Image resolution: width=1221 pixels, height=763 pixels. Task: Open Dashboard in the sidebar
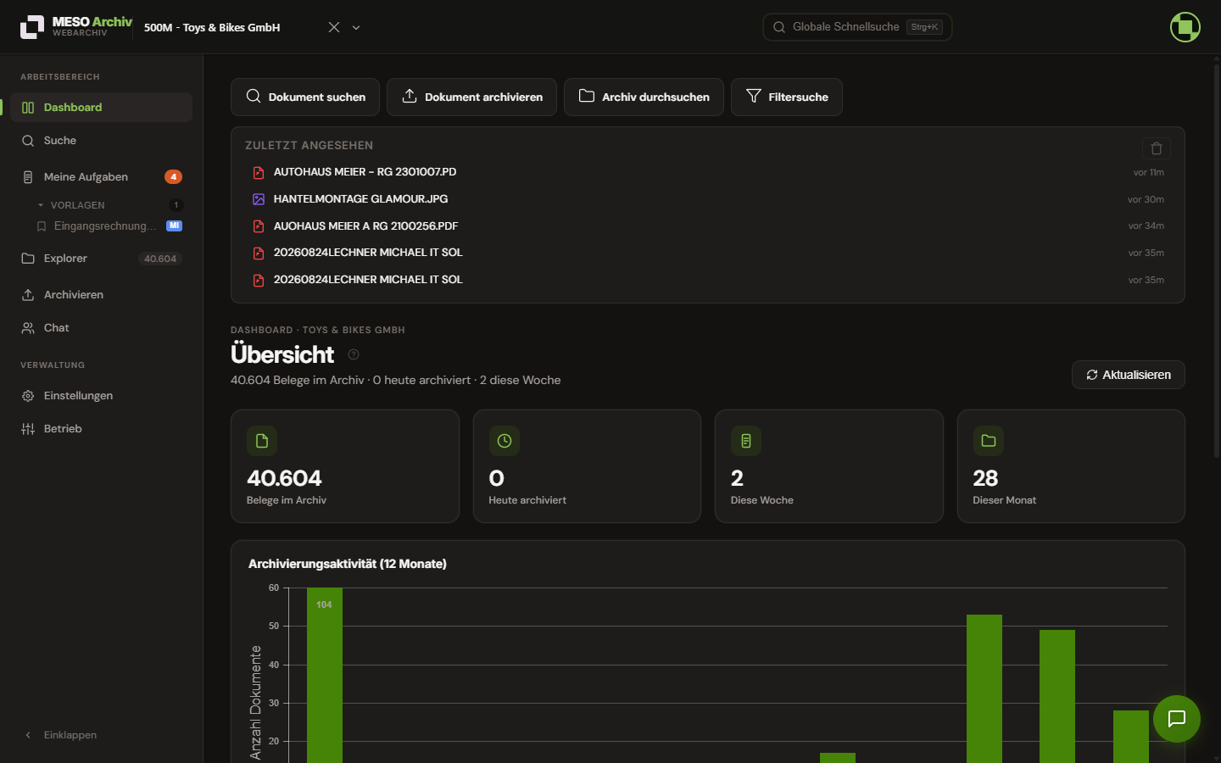[x=102, y=108]
